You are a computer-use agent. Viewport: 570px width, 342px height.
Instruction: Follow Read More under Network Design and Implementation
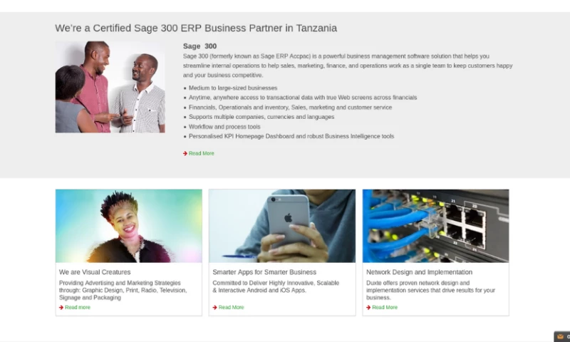click(x=385, y=307)
